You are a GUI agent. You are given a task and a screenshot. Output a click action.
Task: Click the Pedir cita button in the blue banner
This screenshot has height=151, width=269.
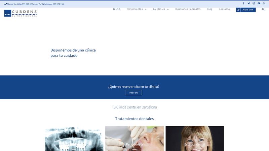(x=134, y=93)
